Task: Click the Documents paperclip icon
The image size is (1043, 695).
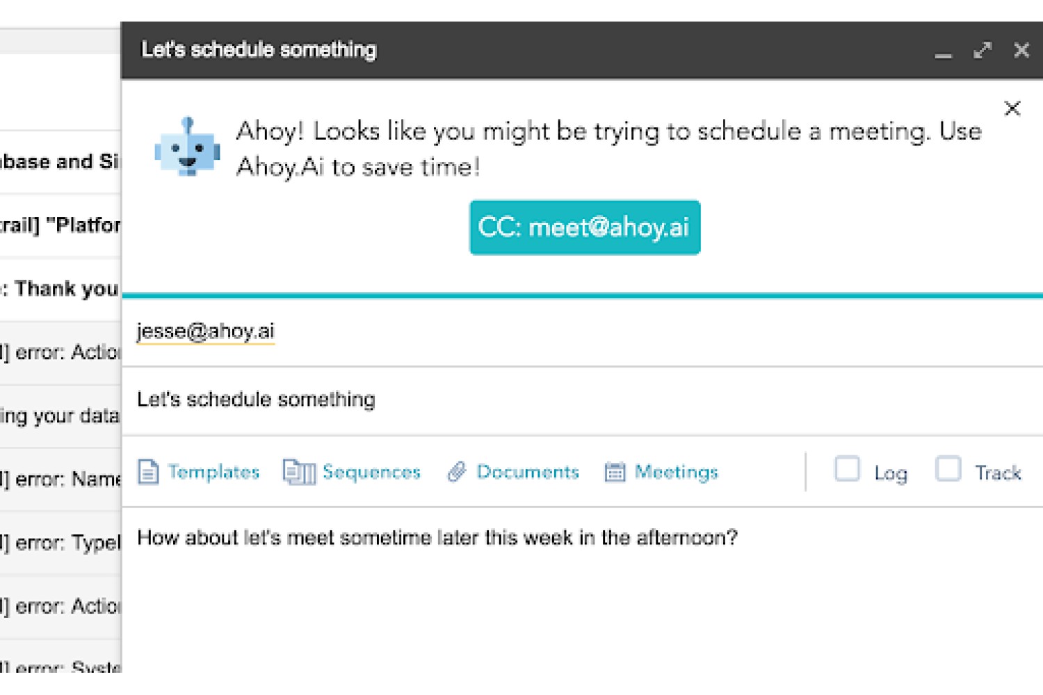Action: pyautogui.click(x=457, y=472)
